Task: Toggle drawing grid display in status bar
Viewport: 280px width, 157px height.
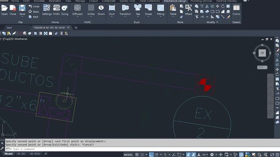Action: pyautogui.click(x=137, y=154)
